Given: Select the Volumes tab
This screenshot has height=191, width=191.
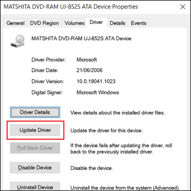Looking at the screenshot, I should [74, 23].
